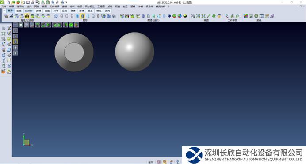
Task: Click the 工作平面 ribbon group label
Action: point(233,20)
